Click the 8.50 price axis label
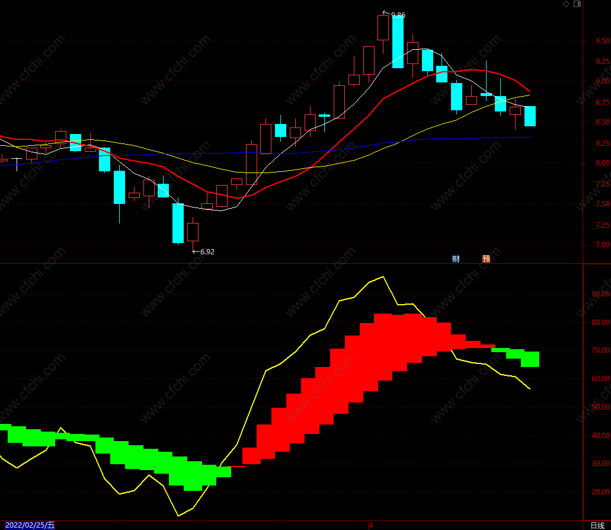Screen dimensions: 611x530 point(603,122)
